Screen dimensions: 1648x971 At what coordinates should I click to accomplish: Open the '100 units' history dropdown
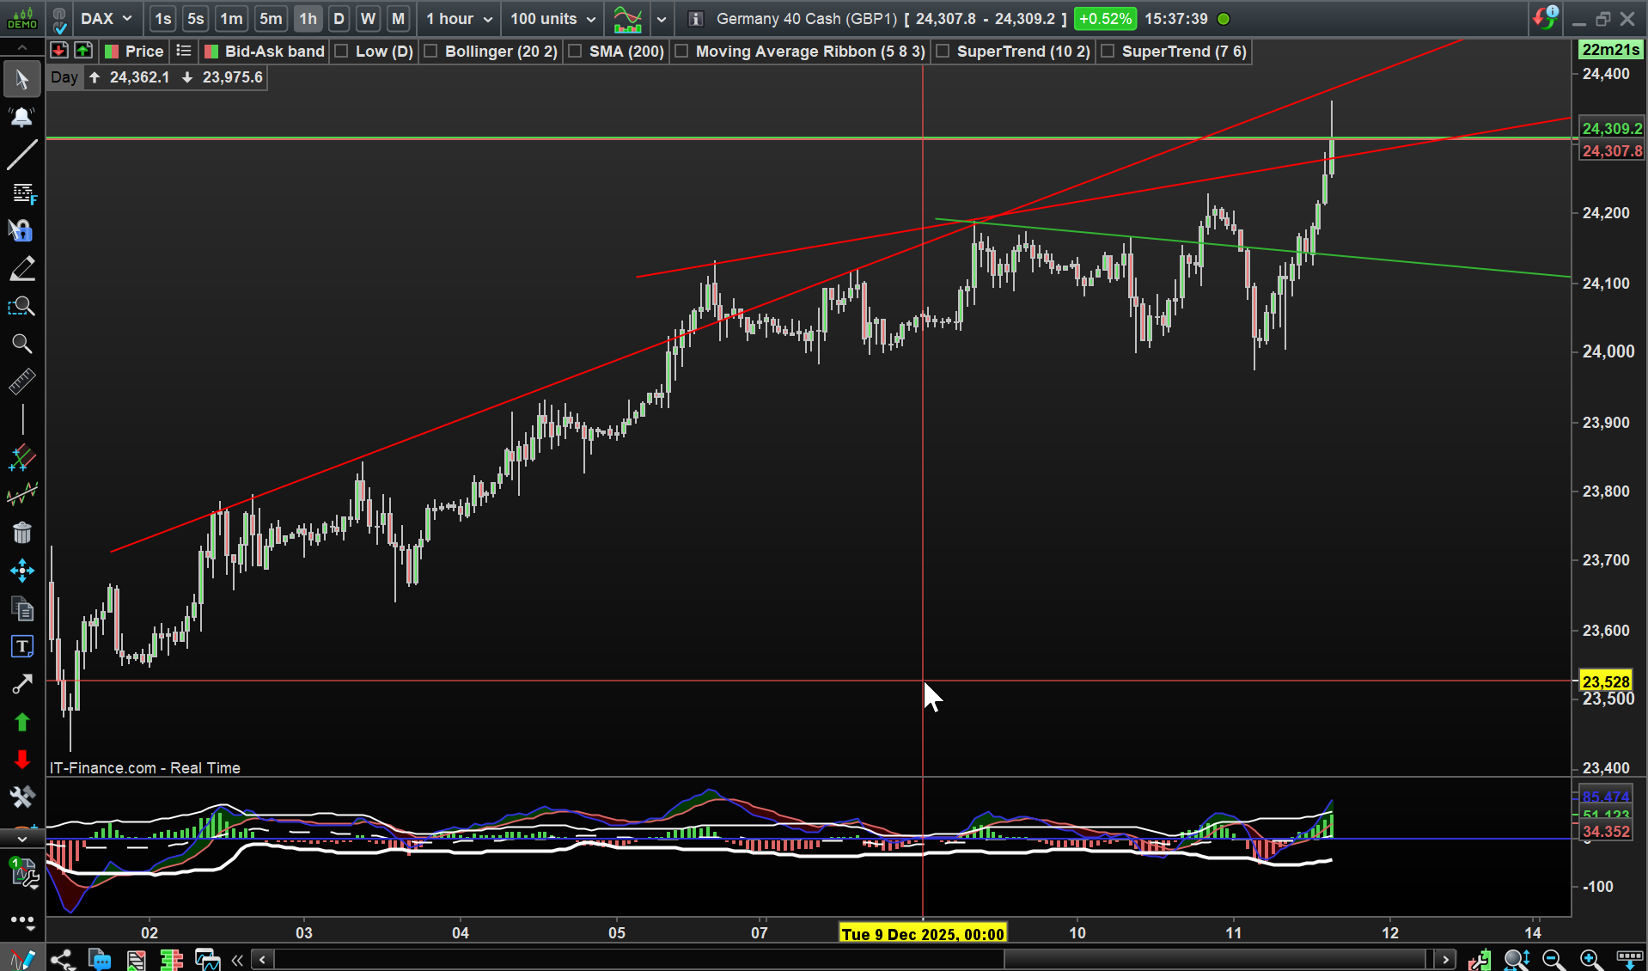[552, 19]
